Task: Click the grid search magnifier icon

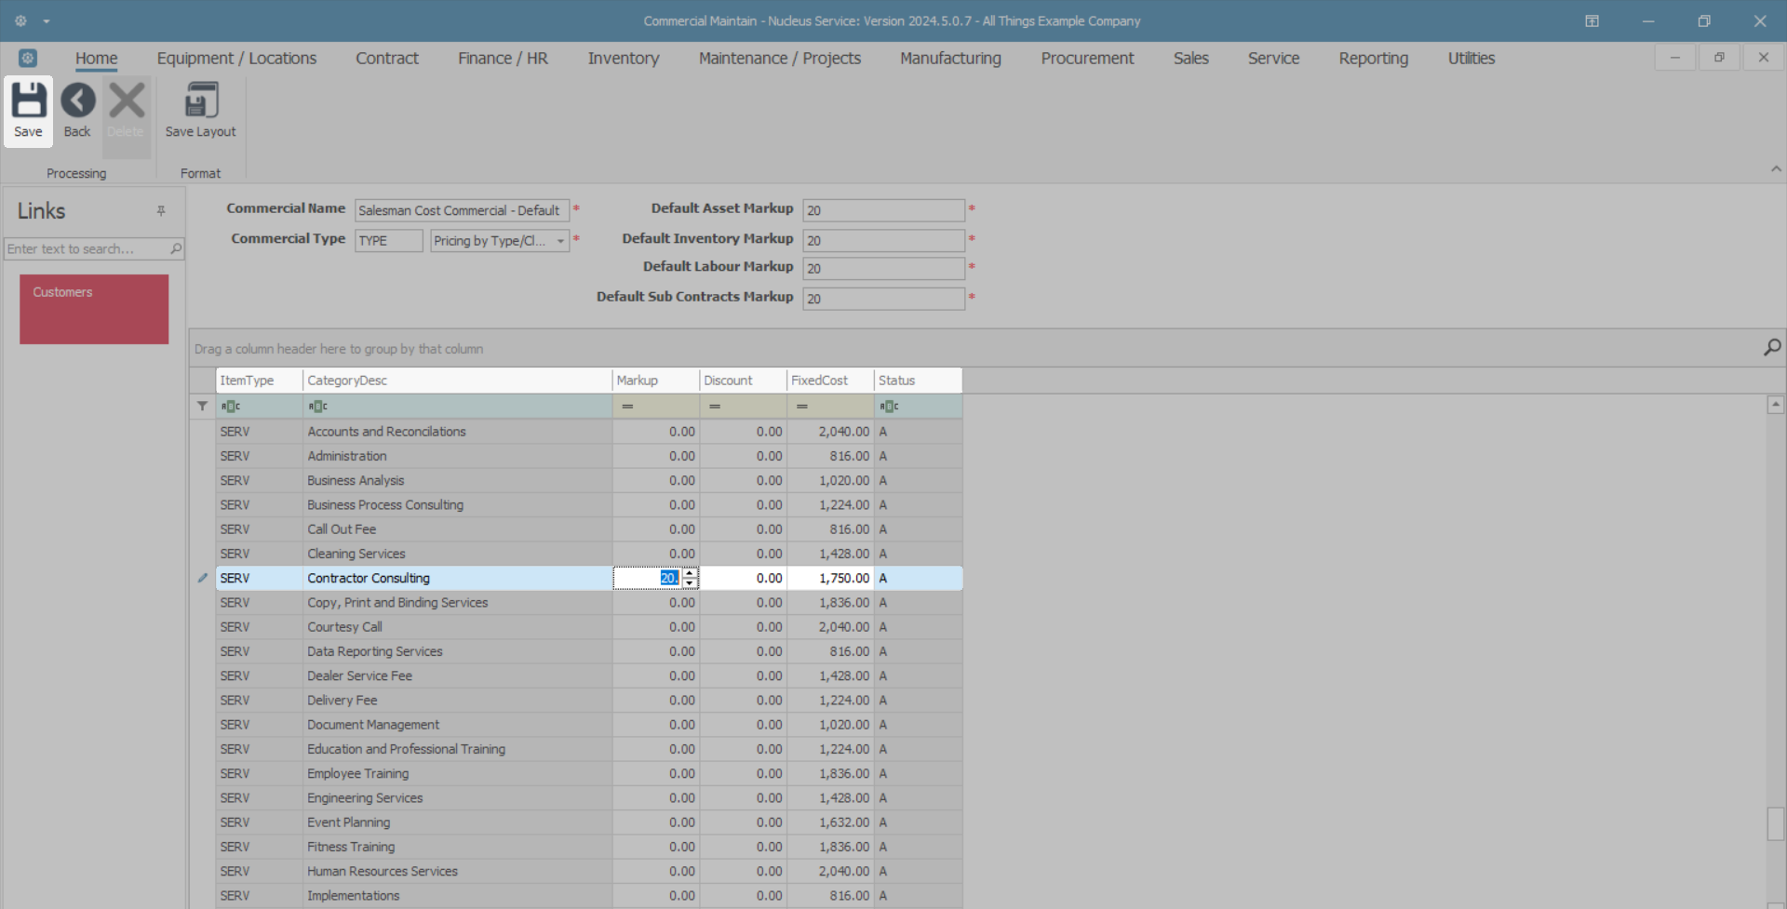Action: [1772, 347]
